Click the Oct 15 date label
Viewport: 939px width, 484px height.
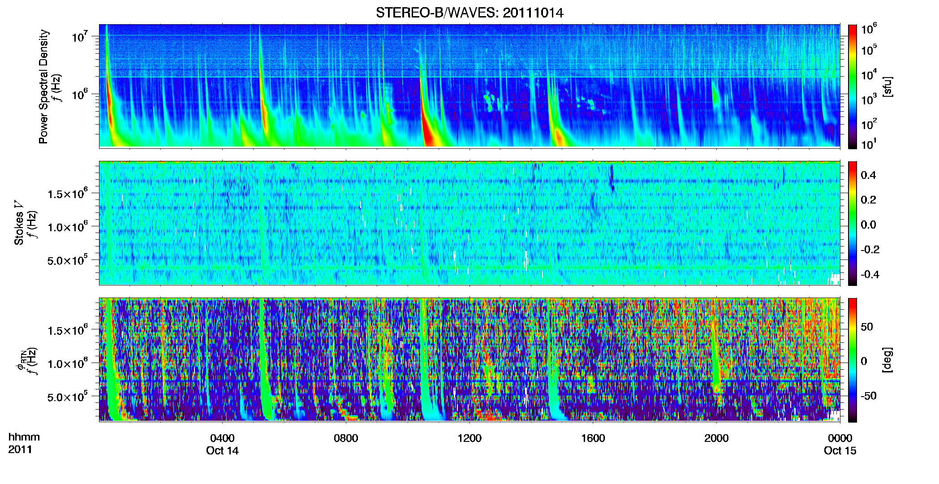[x=840, y=450]
